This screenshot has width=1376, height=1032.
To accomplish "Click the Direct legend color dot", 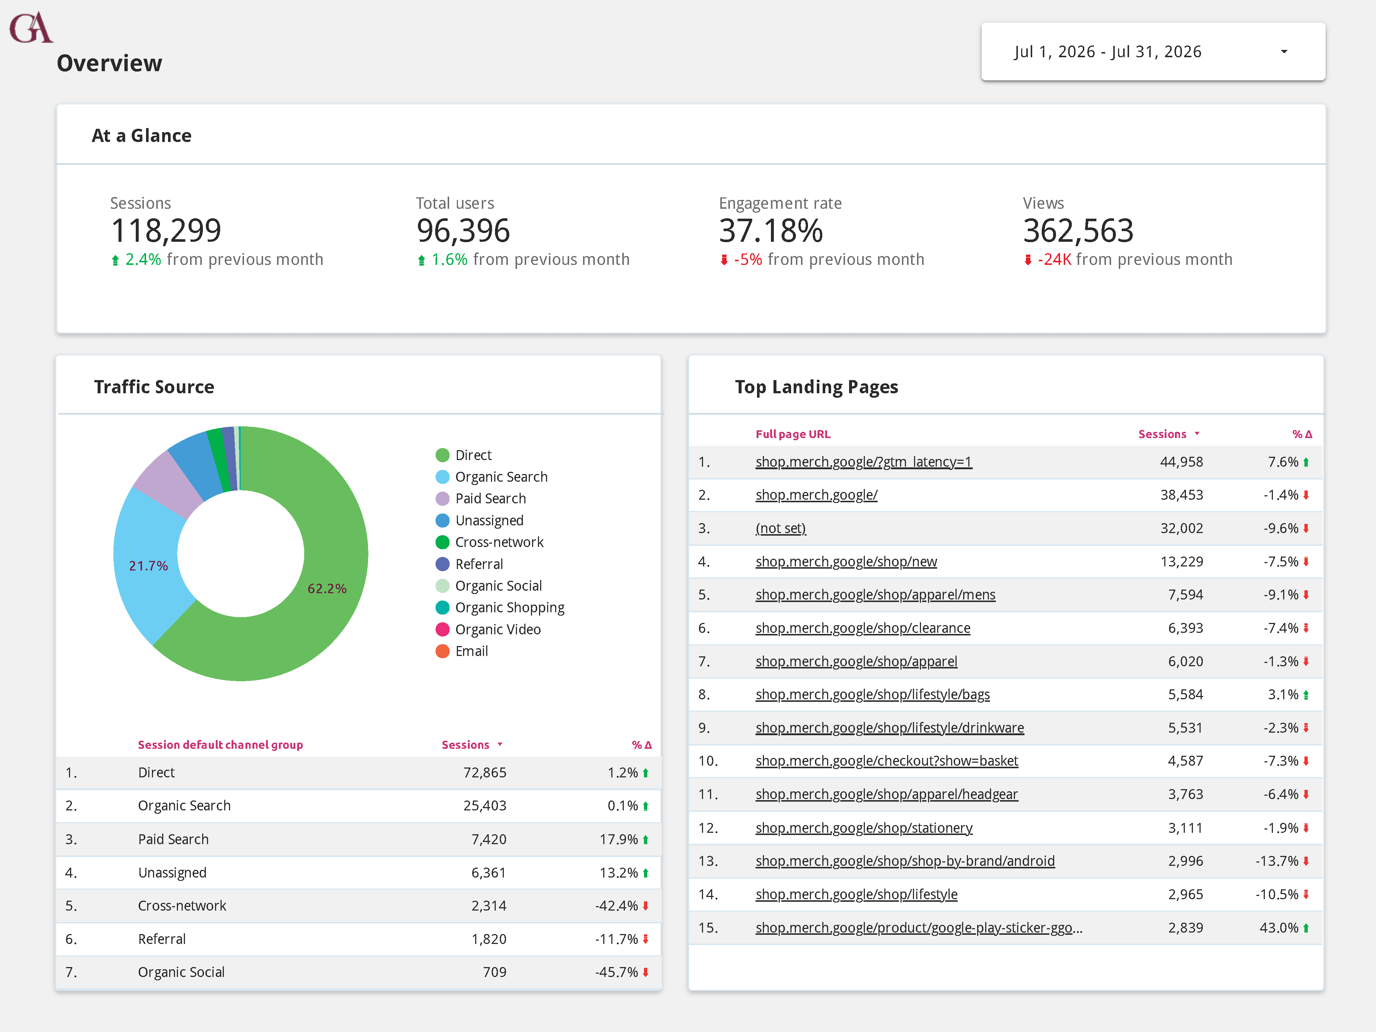I will [x=442, y=455].
